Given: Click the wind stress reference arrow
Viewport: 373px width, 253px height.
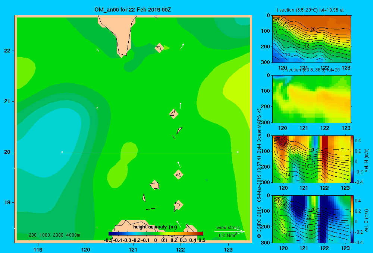Looking at the screenshot, I should tap(229, 231).
